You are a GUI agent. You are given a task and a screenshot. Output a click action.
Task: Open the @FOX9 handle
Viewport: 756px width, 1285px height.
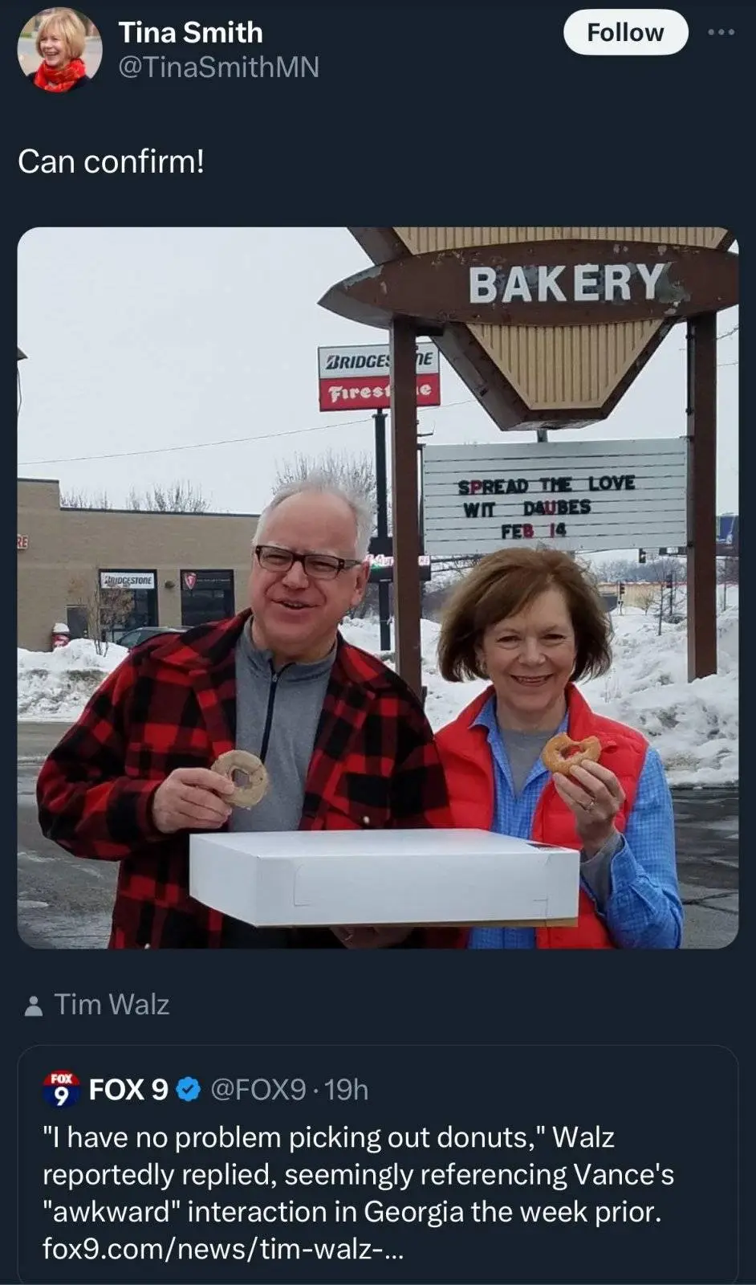pyautogui.click(x=258, y=1090)
